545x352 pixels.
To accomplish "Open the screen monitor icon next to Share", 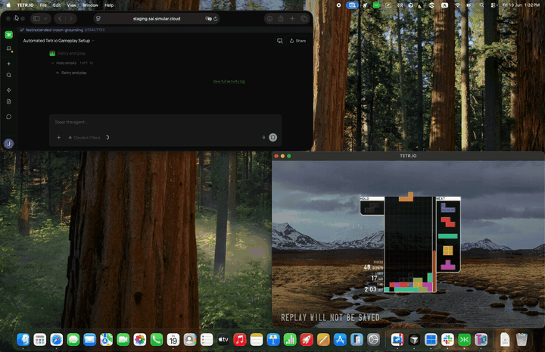I will click(280, 41).
